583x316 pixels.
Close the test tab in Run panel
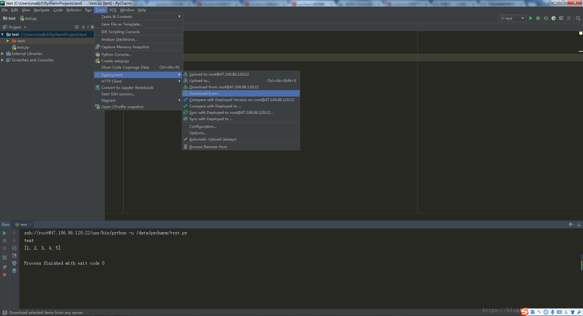click(x=31, y=224)
